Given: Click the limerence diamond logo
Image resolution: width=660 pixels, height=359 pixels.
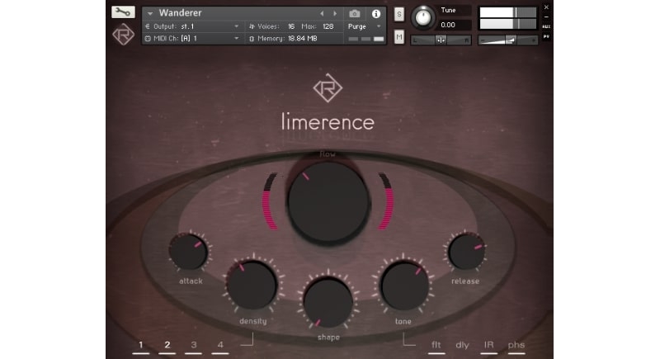Looking at the screenshot, I should (328, 87).
